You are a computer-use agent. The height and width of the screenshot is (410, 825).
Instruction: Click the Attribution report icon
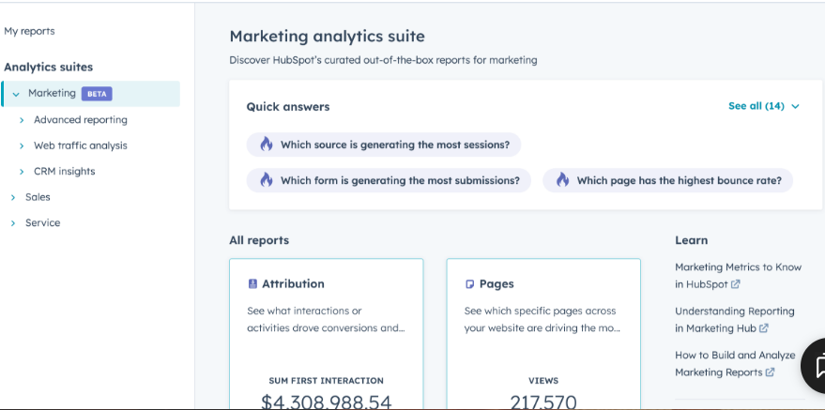coord(252,284)
